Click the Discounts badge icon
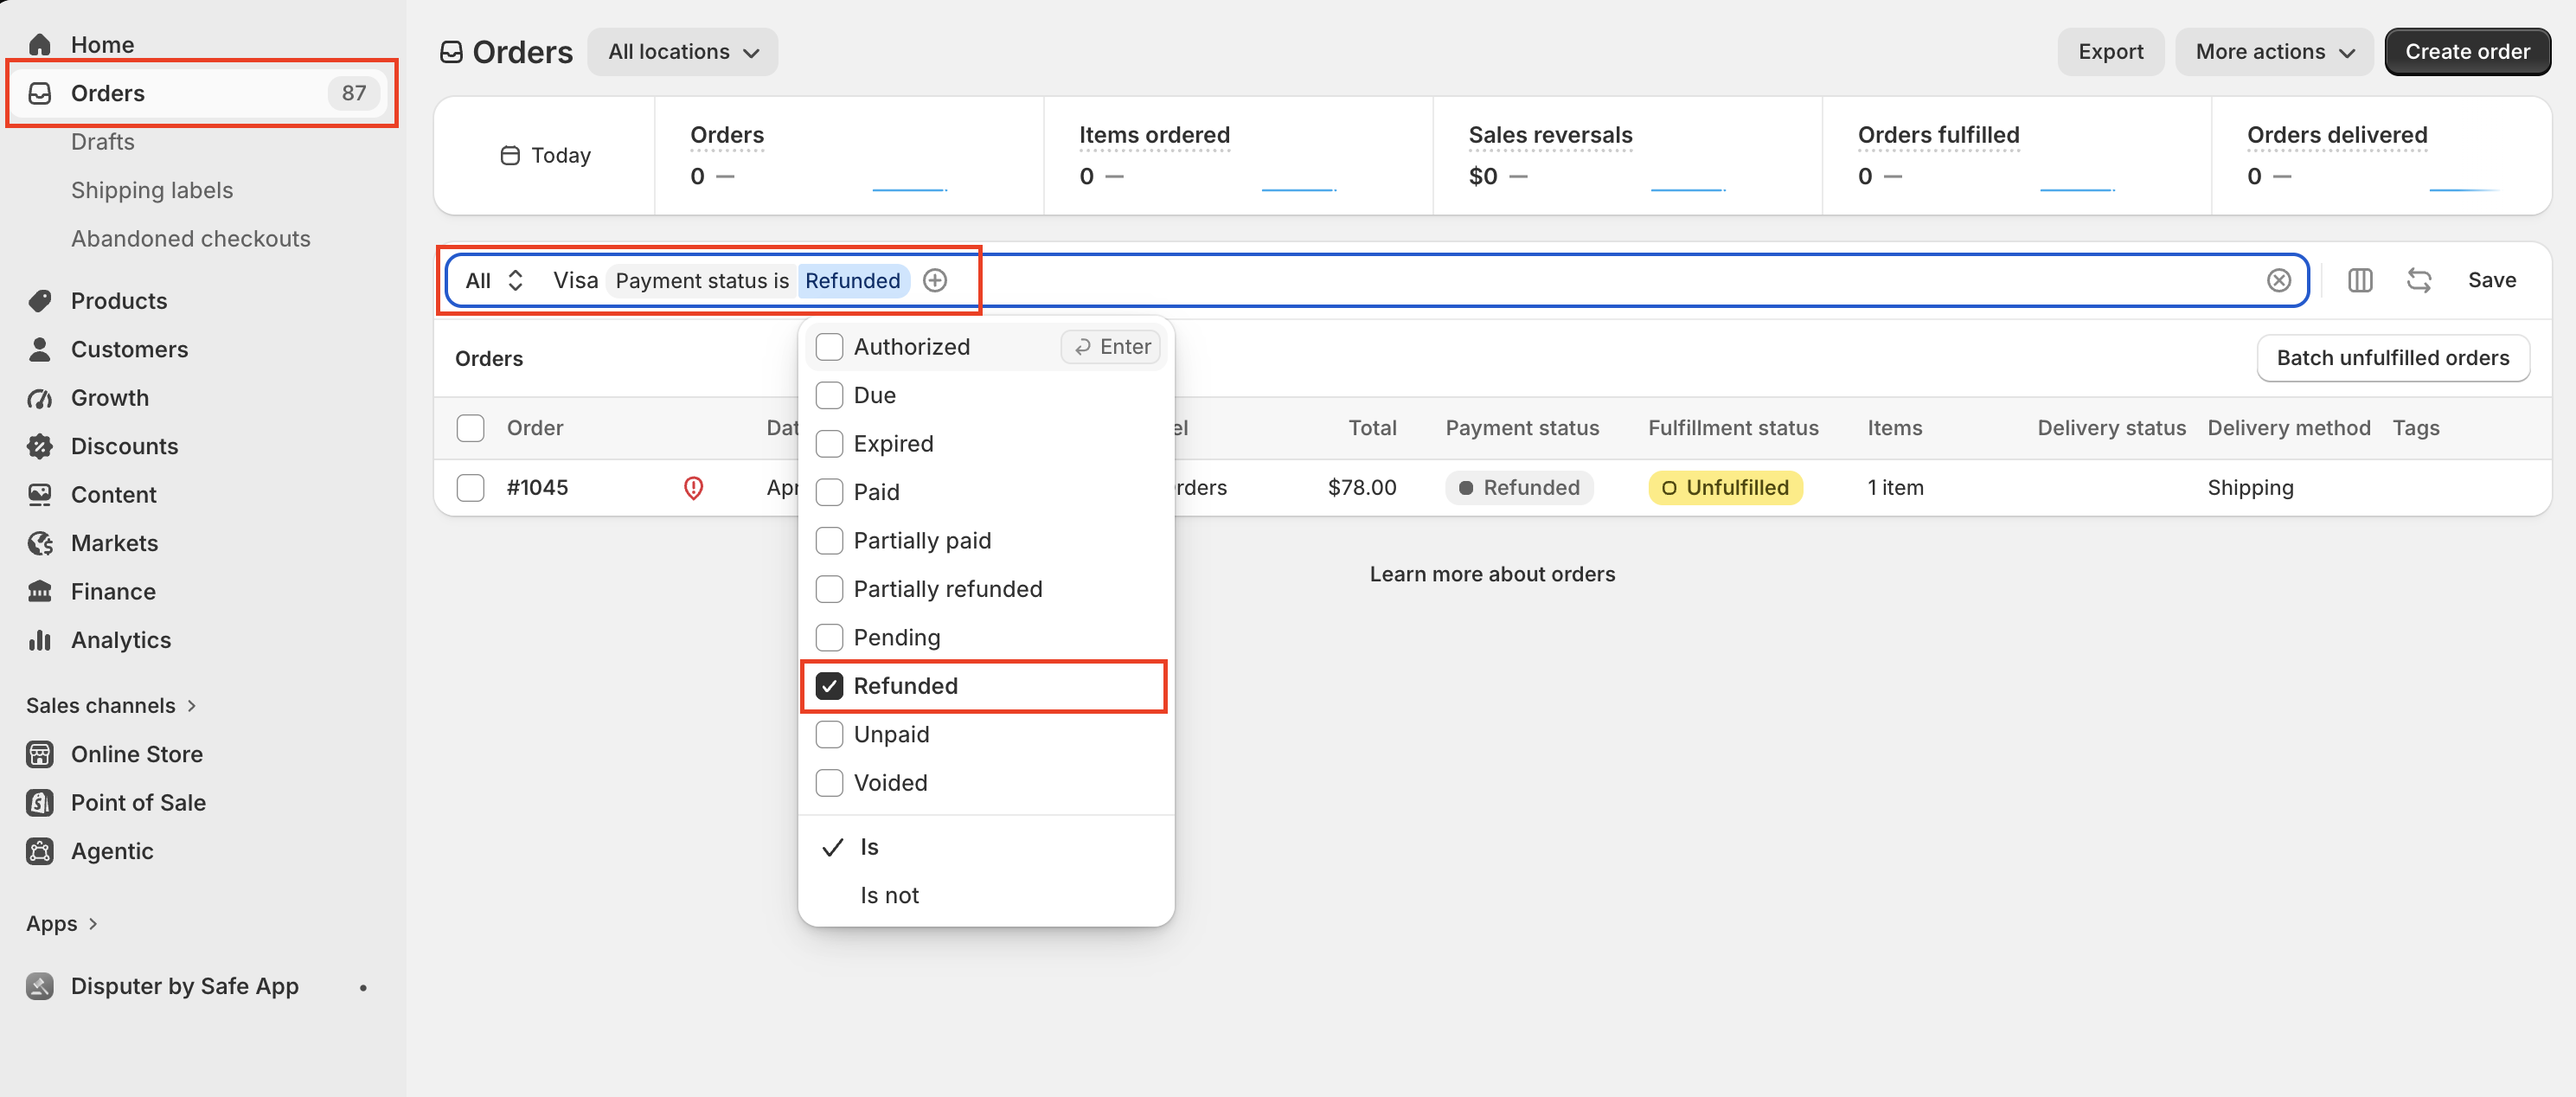Image resolution: width=2576 pixels, height=1097 pixels. point(40,446)
